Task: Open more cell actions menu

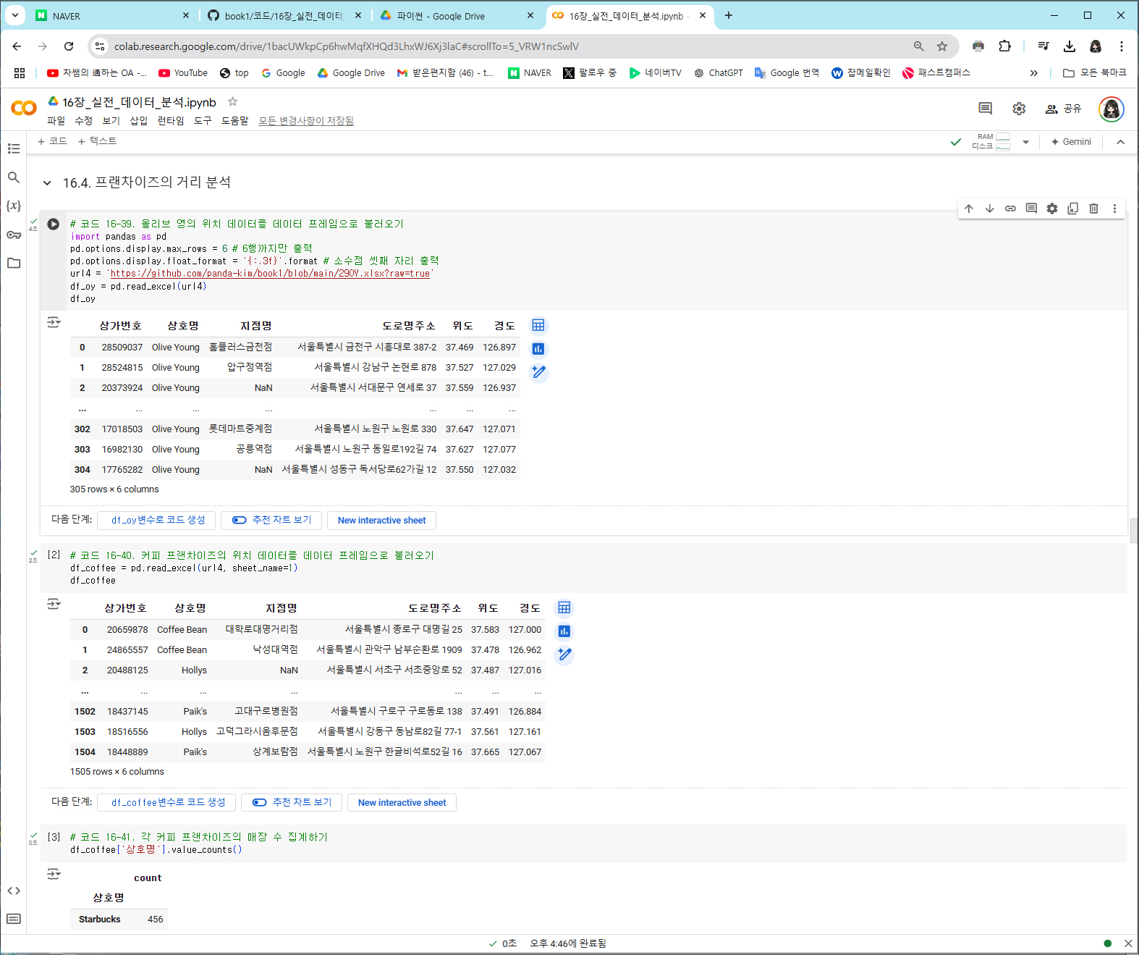Action: pos(1114,209)
